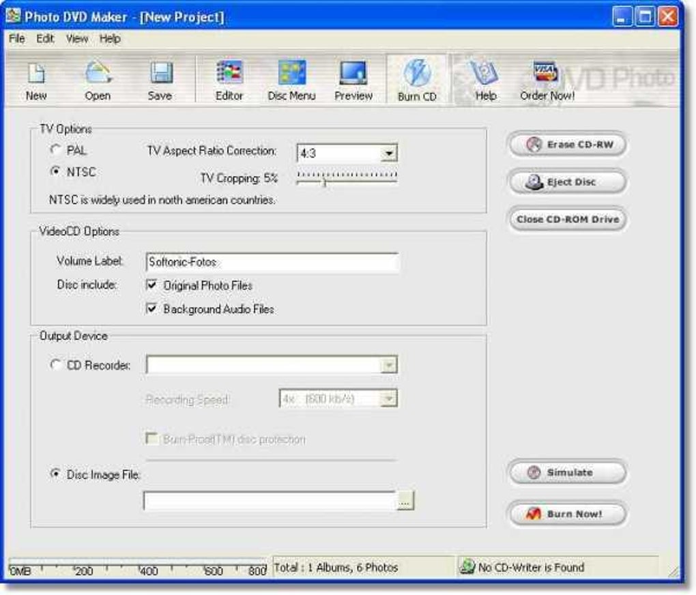
Task: Open the Disc Menu toolbar icon
Action: (291, 72)
